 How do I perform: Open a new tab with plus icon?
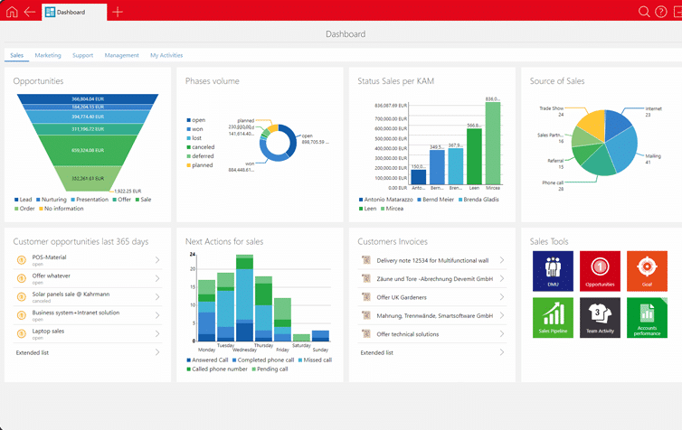pyautogui.click(x=118, y=12)
